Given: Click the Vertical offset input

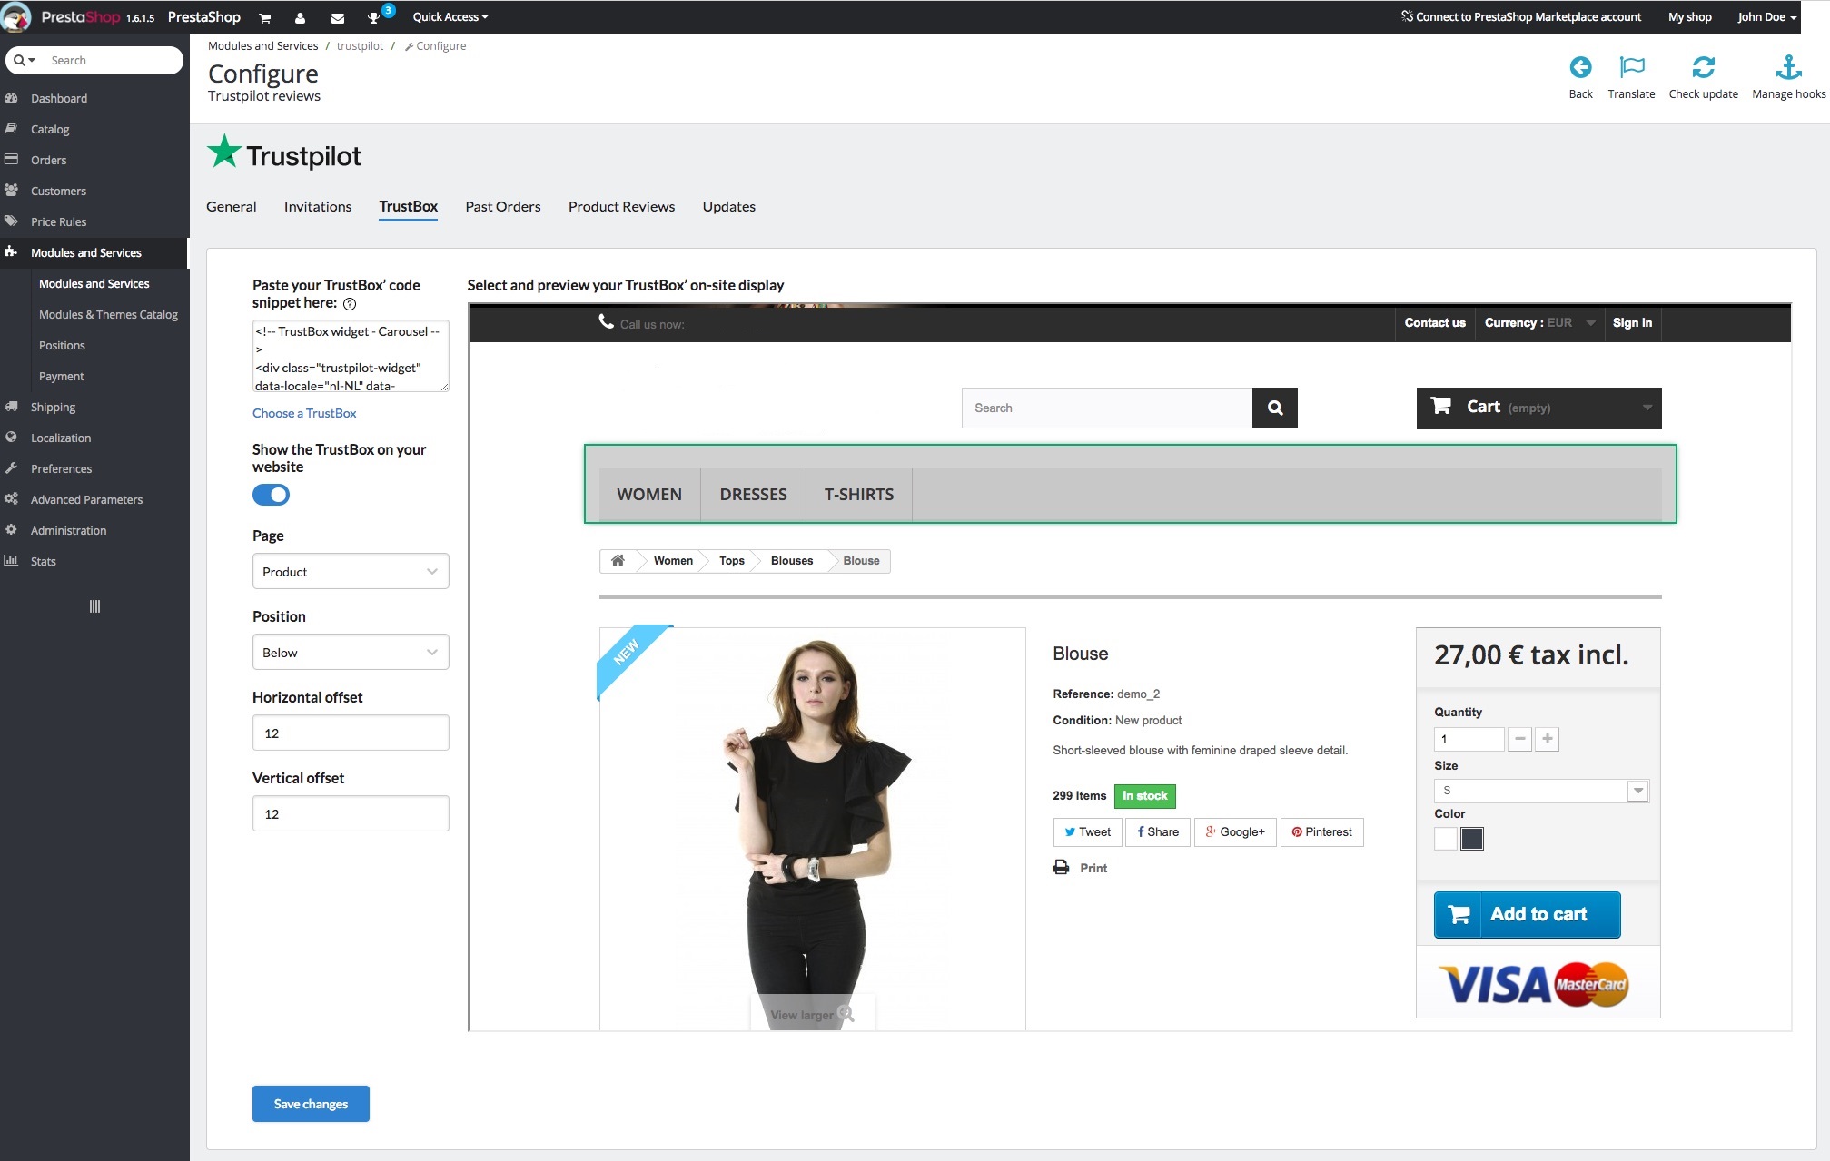Looking at the screenshot, I should tap(351, 813).
